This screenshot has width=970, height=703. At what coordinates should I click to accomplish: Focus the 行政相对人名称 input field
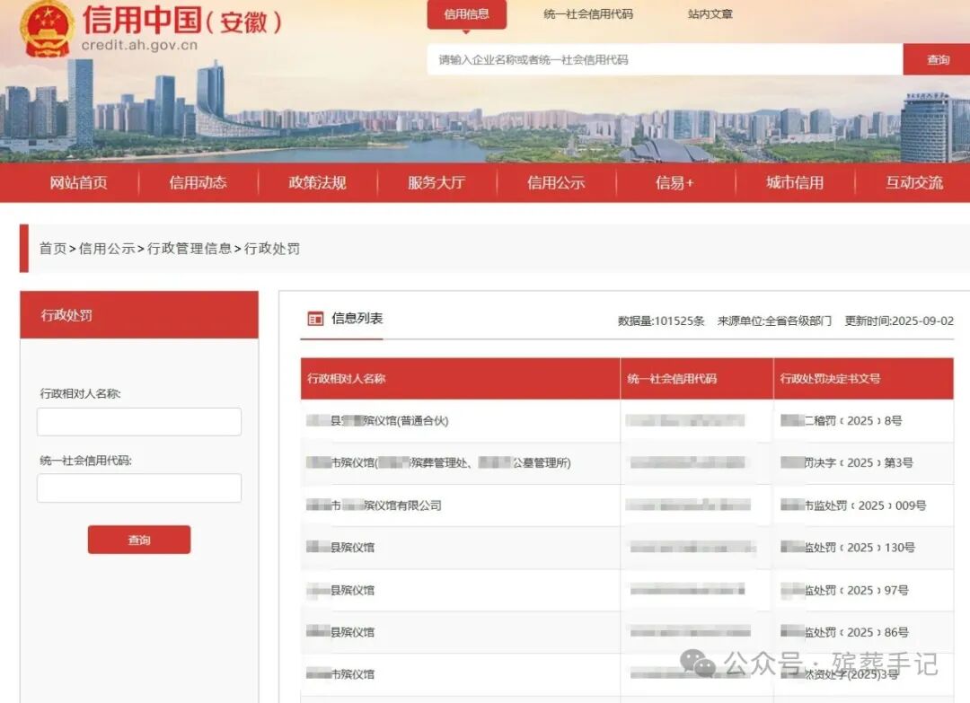[x=139, y=422]
